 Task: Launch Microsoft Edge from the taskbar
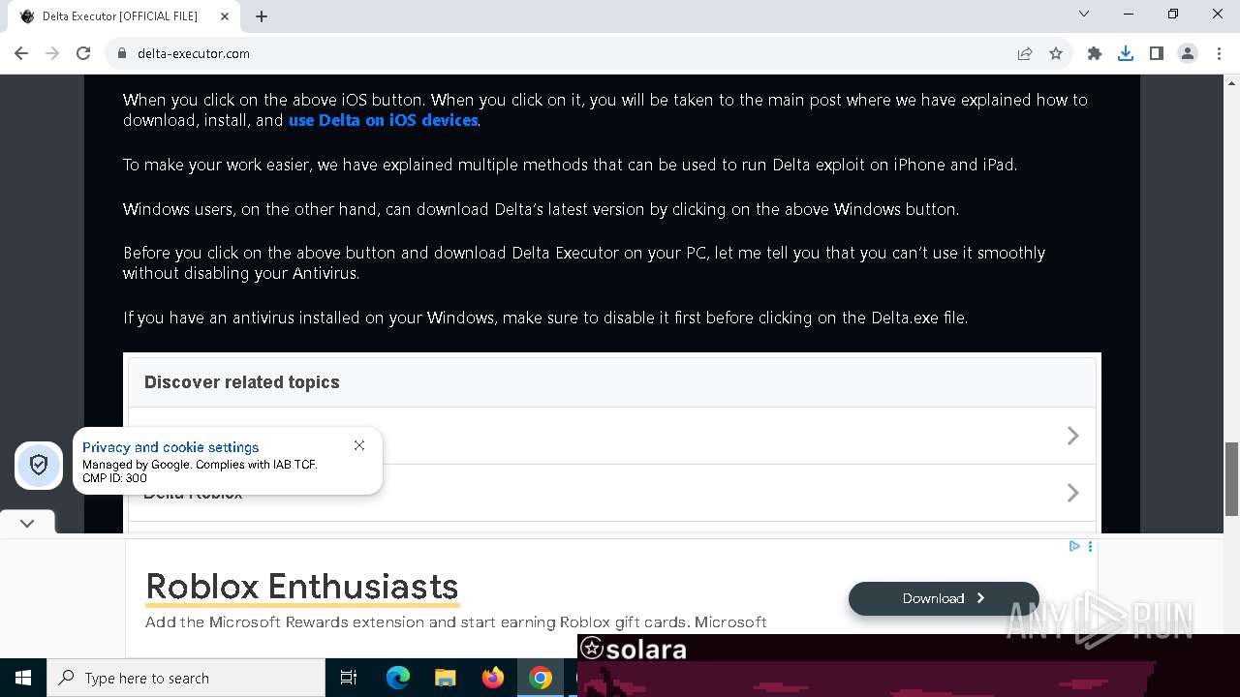[398, 678]
